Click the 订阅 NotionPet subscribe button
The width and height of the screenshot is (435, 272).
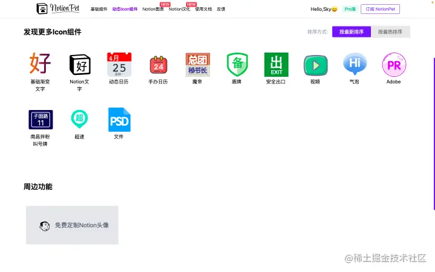(380, 9)
